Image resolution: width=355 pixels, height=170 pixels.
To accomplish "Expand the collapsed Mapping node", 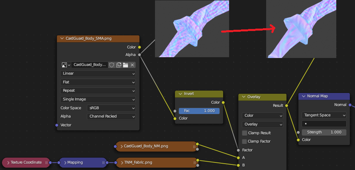I will click(x=65, y=162).
